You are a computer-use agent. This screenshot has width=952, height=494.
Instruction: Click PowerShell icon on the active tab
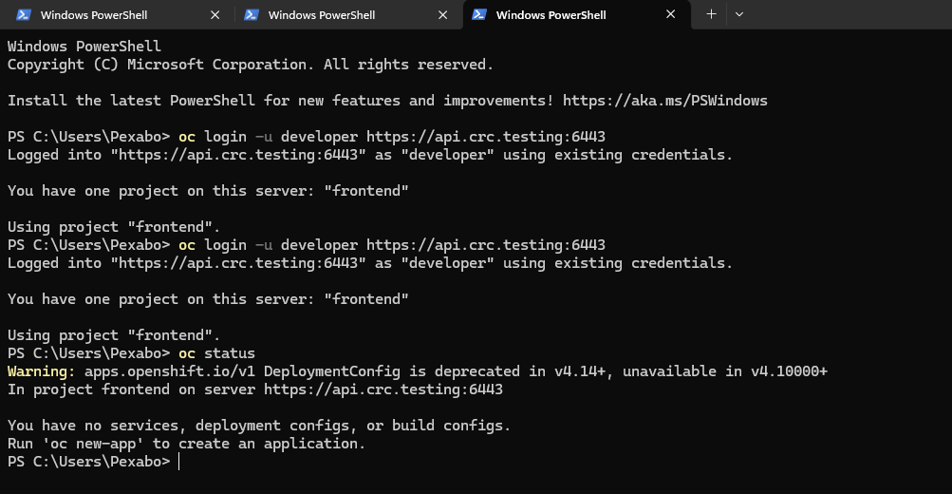point(479,14)
